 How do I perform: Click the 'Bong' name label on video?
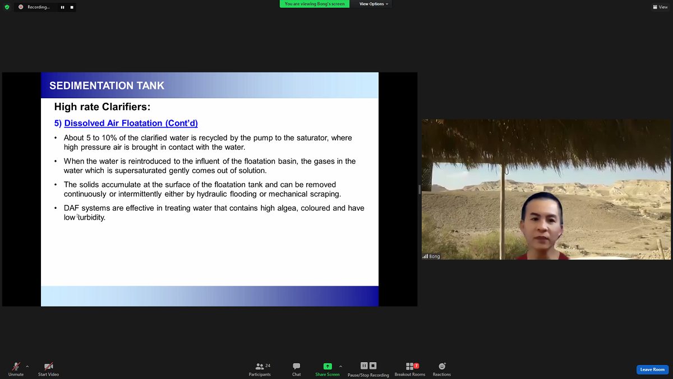coord(435,256)
